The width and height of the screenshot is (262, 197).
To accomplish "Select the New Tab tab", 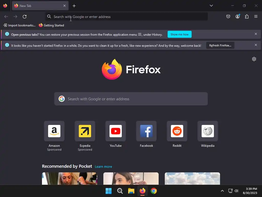I will 40,6.
